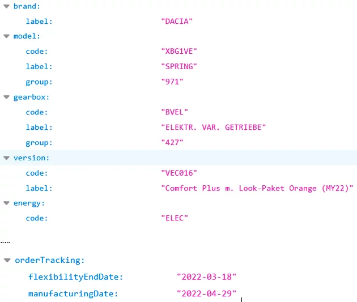Image resolution: width=357 pixels, height=302 pixels.
Task: Select the manufacturingDate key
Action: pyautogui.click(x=73, y=294)
